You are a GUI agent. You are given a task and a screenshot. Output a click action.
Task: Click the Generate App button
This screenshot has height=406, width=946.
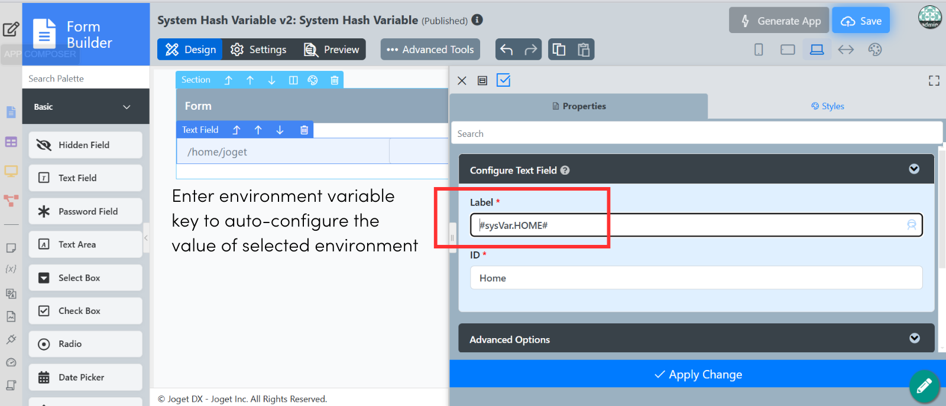click(x=780, y=21)
